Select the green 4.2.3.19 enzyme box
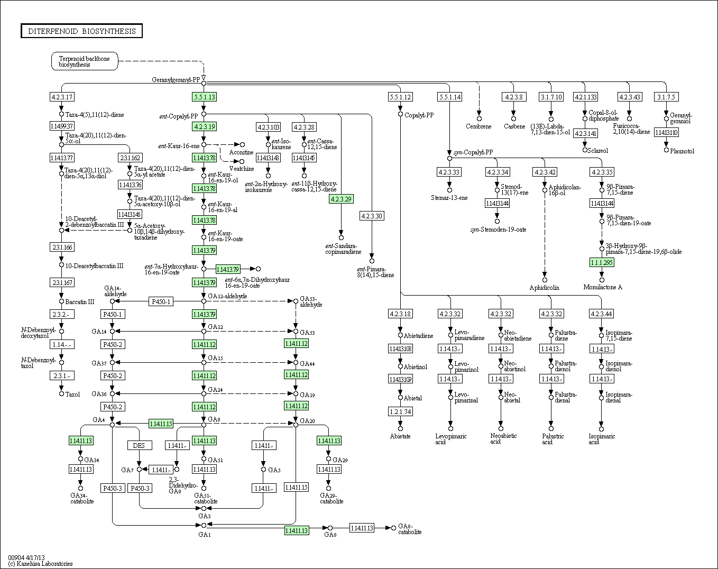718x569 pixels. coord(204,127)
